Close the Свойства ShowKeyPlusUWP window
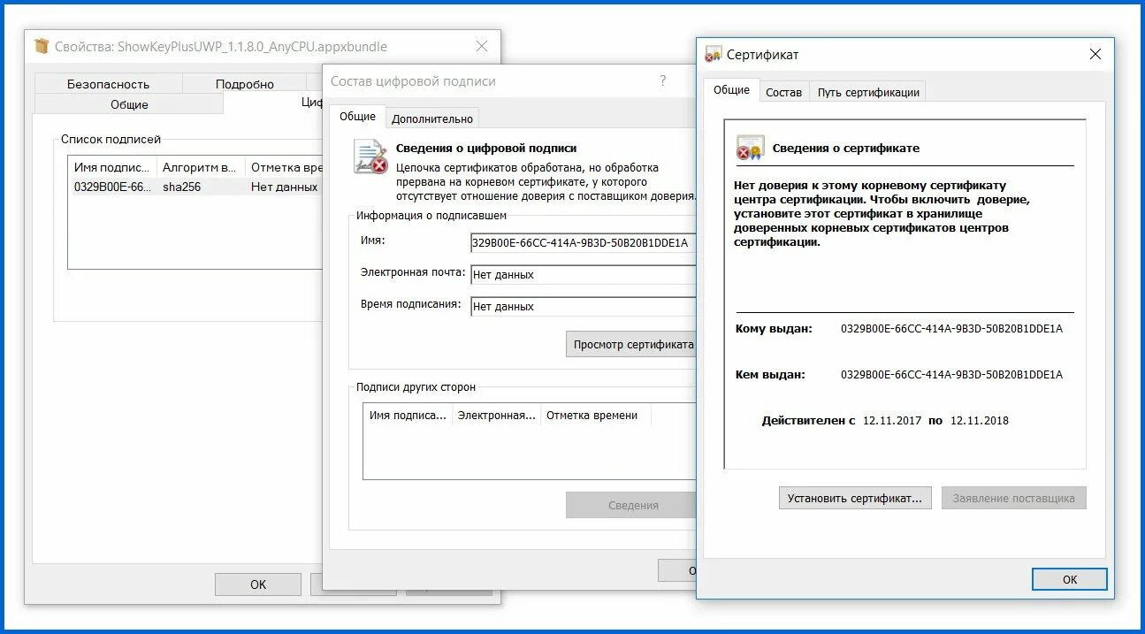Screen dimensions: 1145x634 482,46
